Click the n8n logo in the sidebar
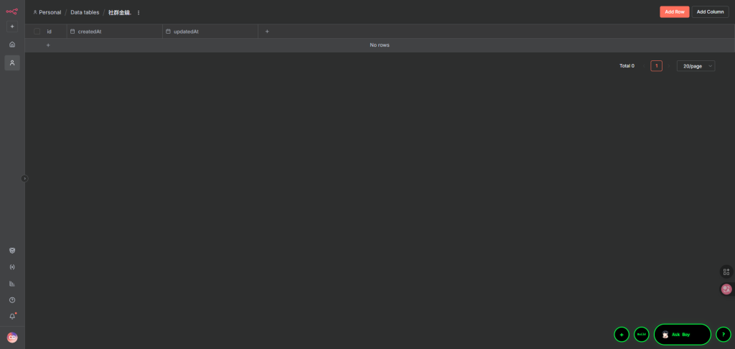 [12, 11]
